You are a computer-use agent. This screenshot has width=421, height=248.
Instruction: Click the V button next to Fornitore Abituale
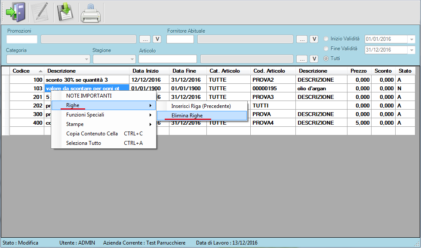pyautogui.click(x=314, y=39)
